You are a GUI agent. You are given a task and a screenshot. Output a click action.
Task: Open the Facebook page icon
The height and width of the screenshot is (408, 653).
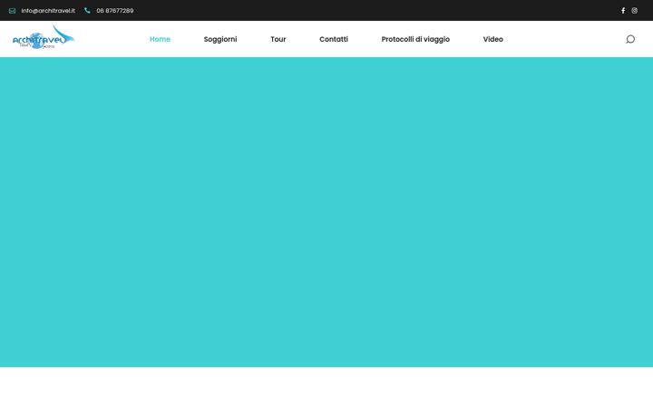click(x=623, y=10)
